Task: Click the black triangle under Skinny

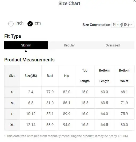Action: [26, 51]
